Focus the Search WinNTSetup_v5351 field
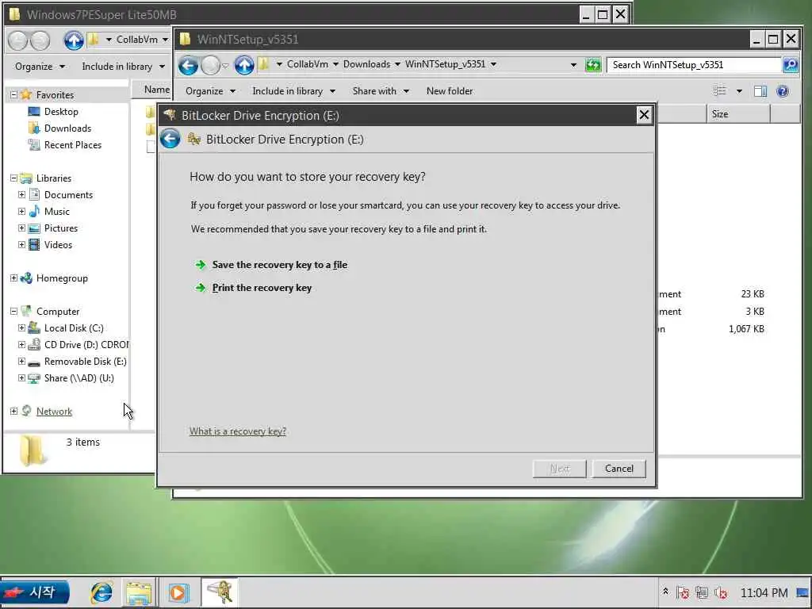This screenshot has height=609, width=812. 693,65
